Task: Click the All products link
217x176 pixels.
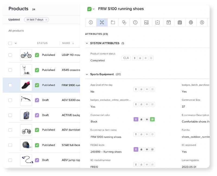Action: click(x=16, y=31)
